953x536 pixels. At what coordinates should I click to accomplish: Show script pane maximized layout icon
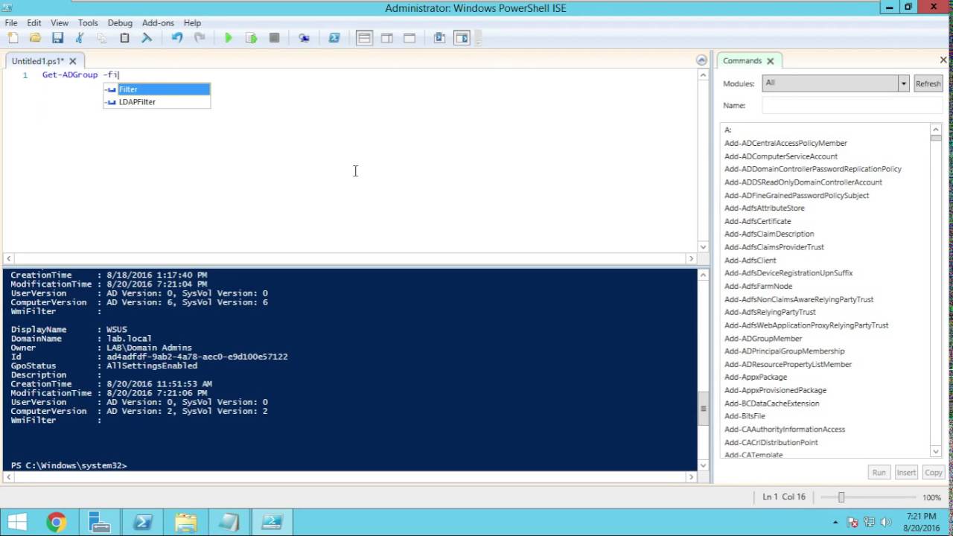409,38
